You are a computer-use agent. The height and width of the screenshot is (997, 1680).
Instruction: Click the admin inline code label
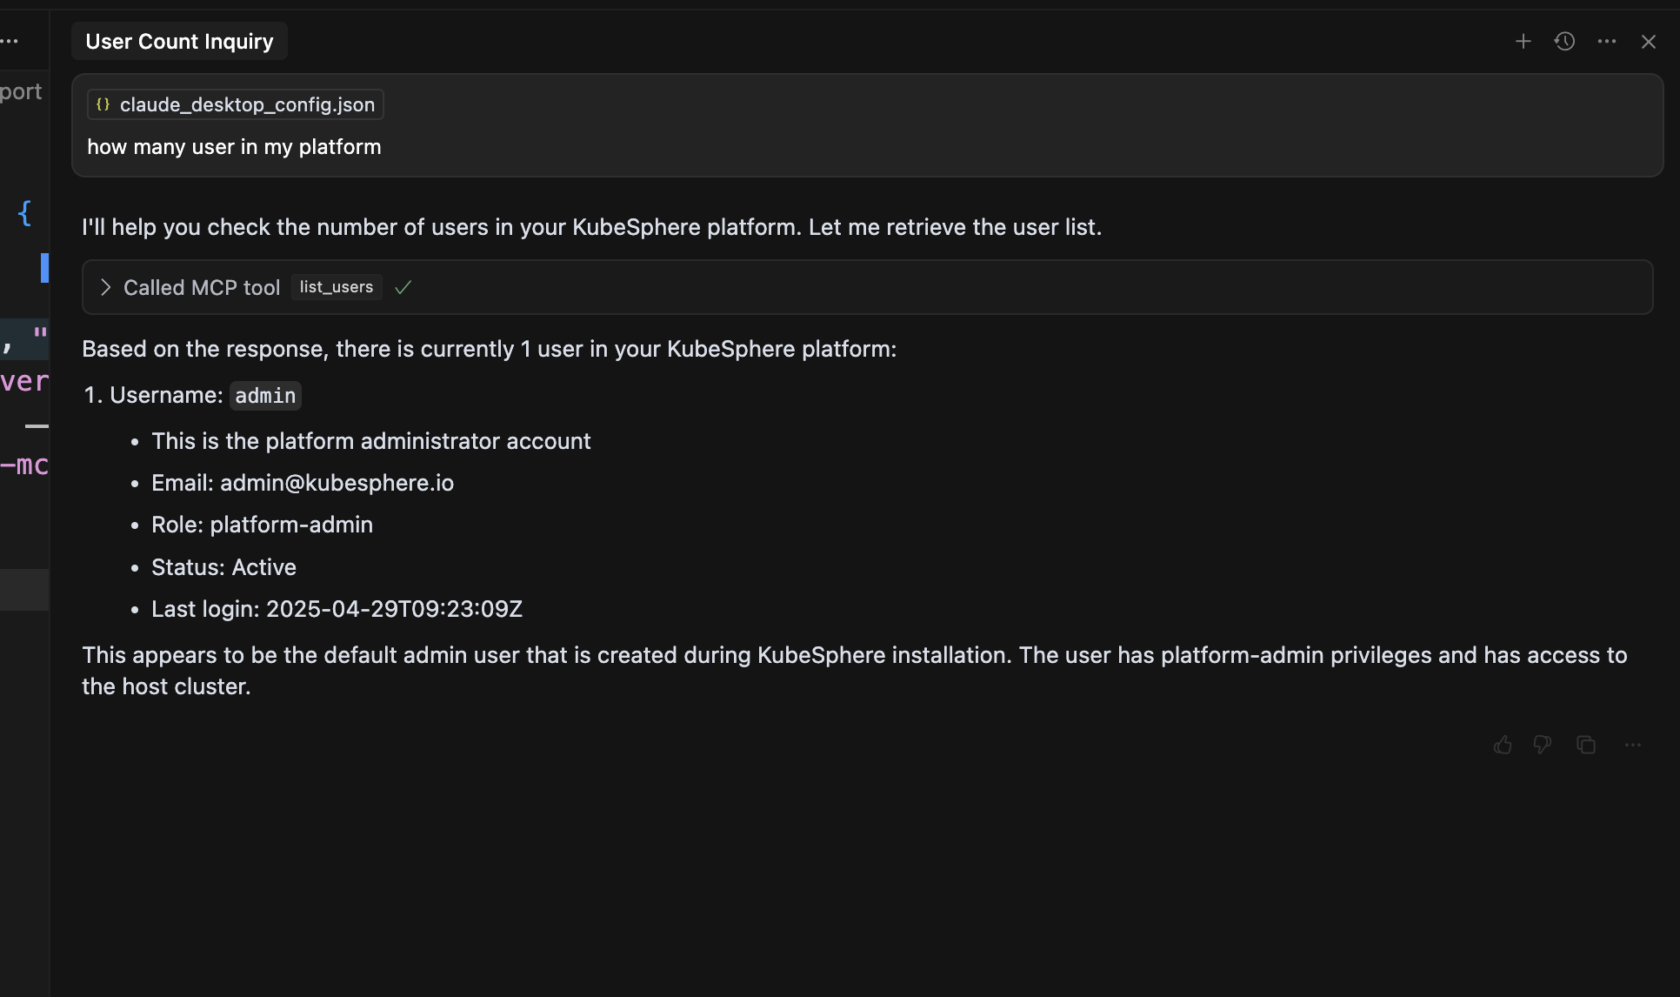coord(265,396)
